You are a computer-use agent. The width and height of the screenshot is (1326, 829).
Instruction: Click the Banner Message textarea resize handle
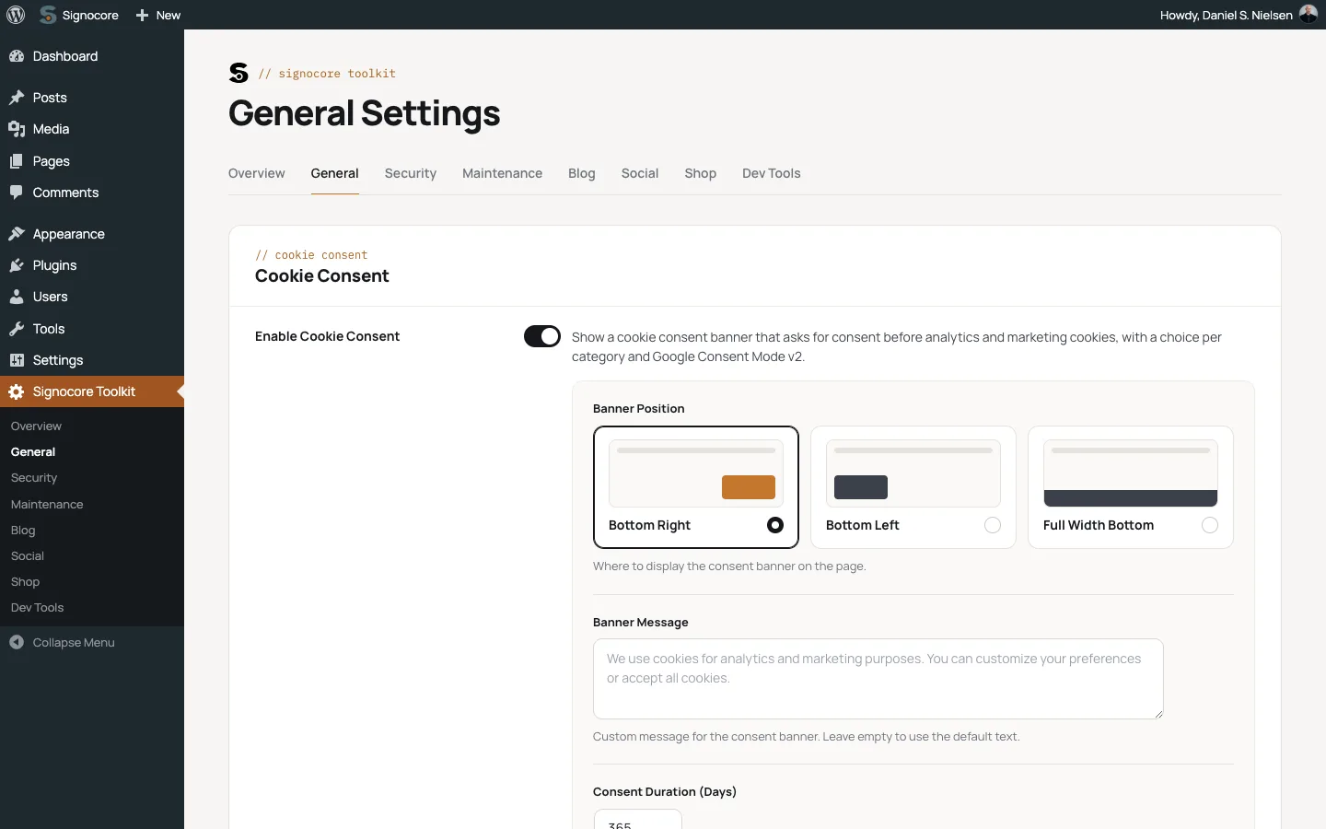pyautogui.click(x=1158, y=714)
